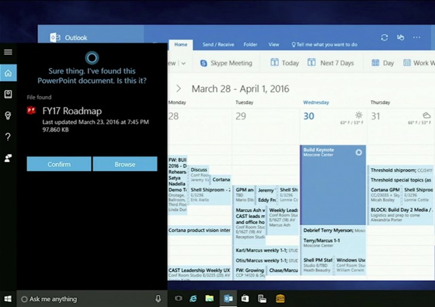The height and width of the screenshot is (307, 435).
Task: Activate Cortana microphone in search box
Action: pyautogui.click(x=158, y=299)
